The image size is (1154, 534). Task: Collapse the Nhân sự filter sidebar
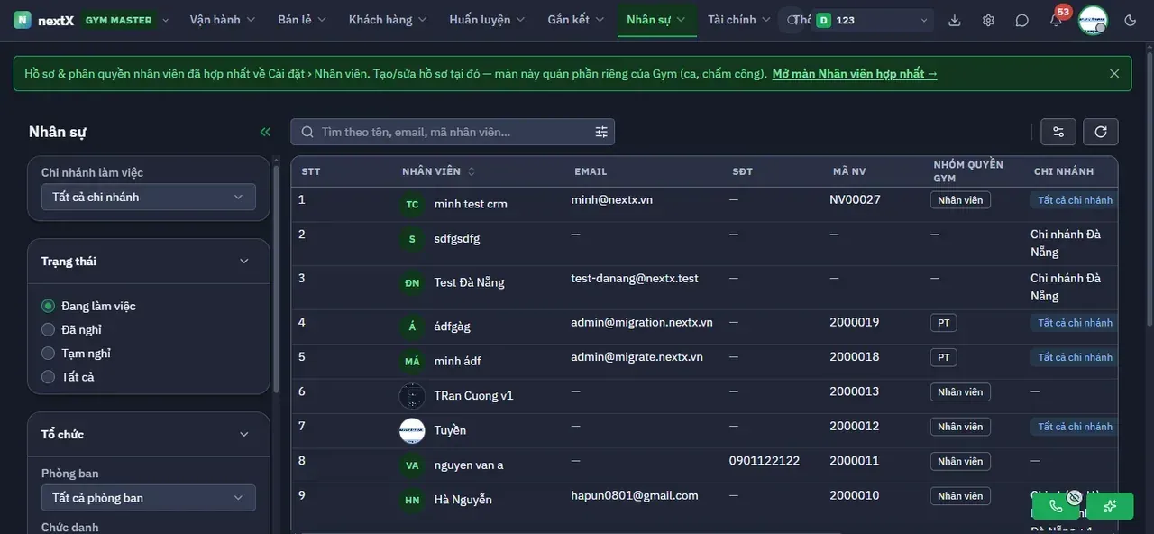265,132
